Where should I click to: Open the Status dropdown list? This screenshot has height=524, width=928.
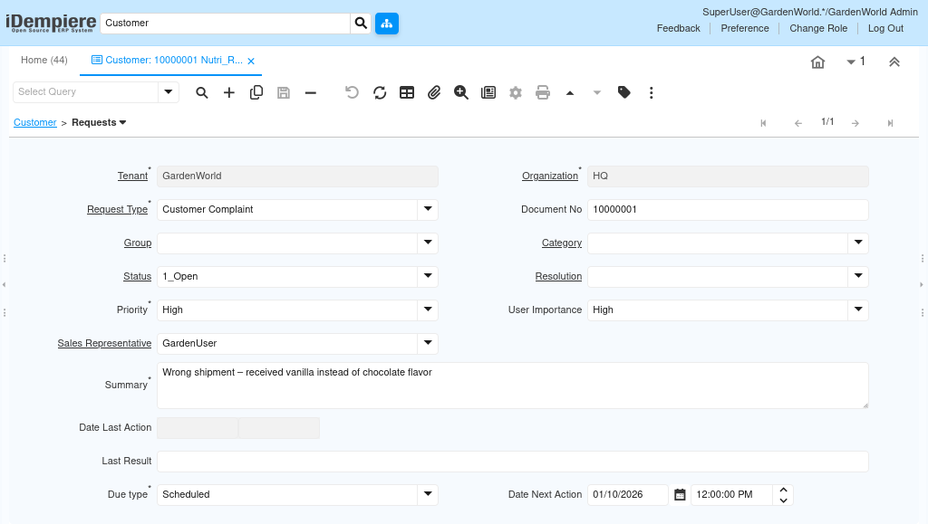428,276
